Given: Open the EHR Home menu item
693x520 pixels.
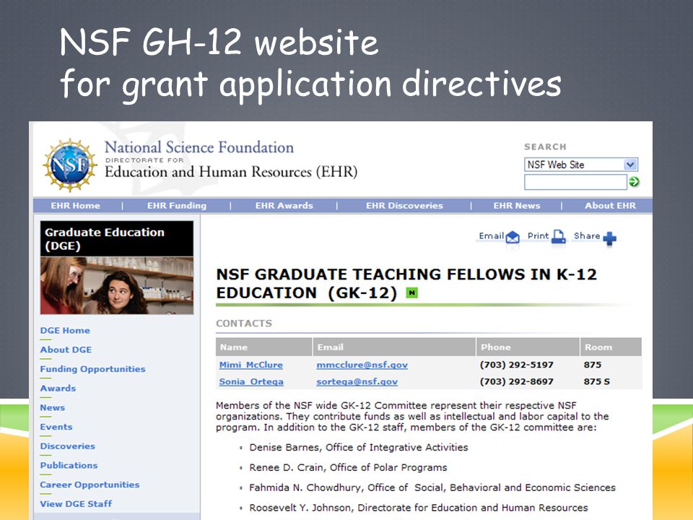Looking at the screenshot, I should [76, 206].
